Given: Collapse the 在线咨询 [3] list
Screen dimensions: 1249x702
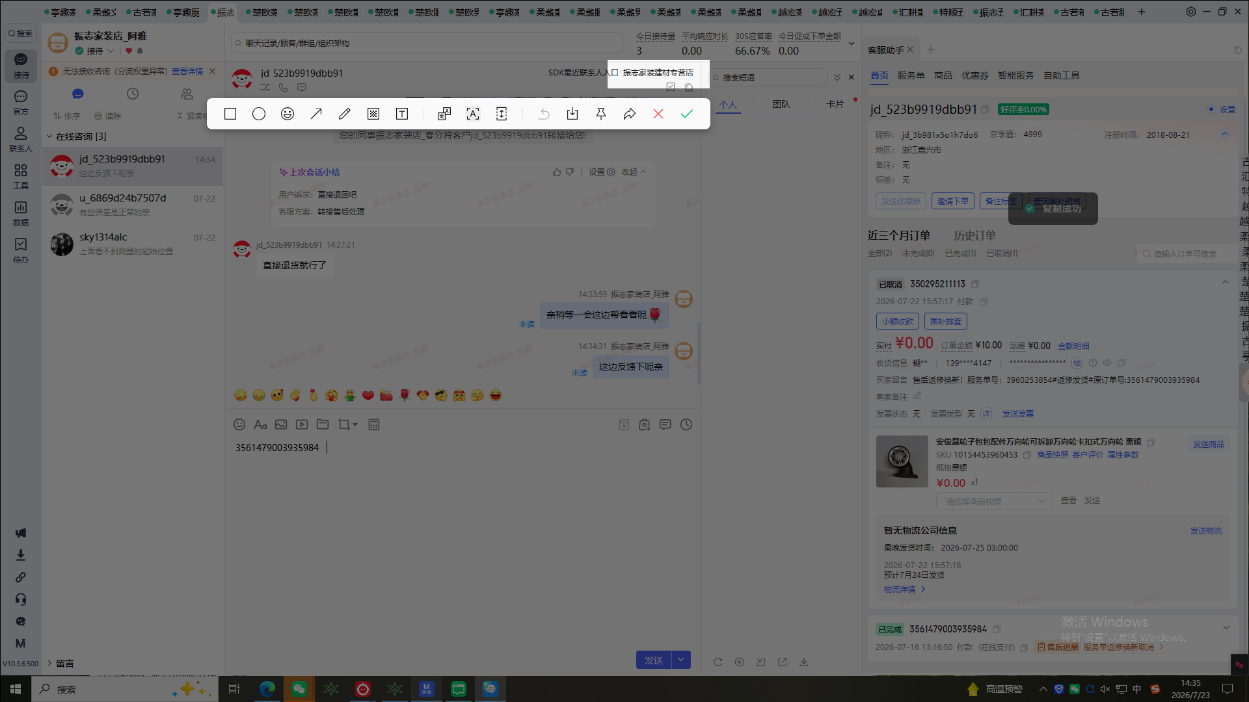Looking at the screenshot, I should click(49, 136).
